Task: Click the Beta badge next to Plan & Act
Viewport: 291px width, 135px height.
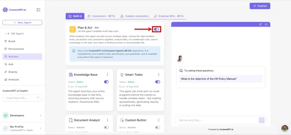Action: coord(97,28)
